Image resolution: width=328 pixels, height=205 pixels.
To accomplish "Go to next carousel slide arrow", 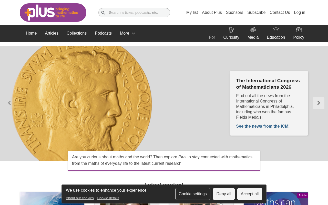I will [319, 103].
